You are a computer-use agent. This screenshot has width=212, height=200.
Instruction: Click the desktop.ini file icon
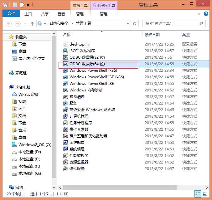(65, 44)
